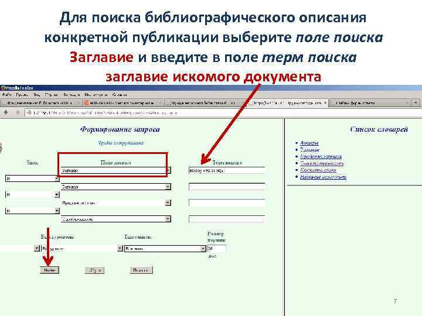Open the publication type dropdown left of portion size

[x=165, y=249]
